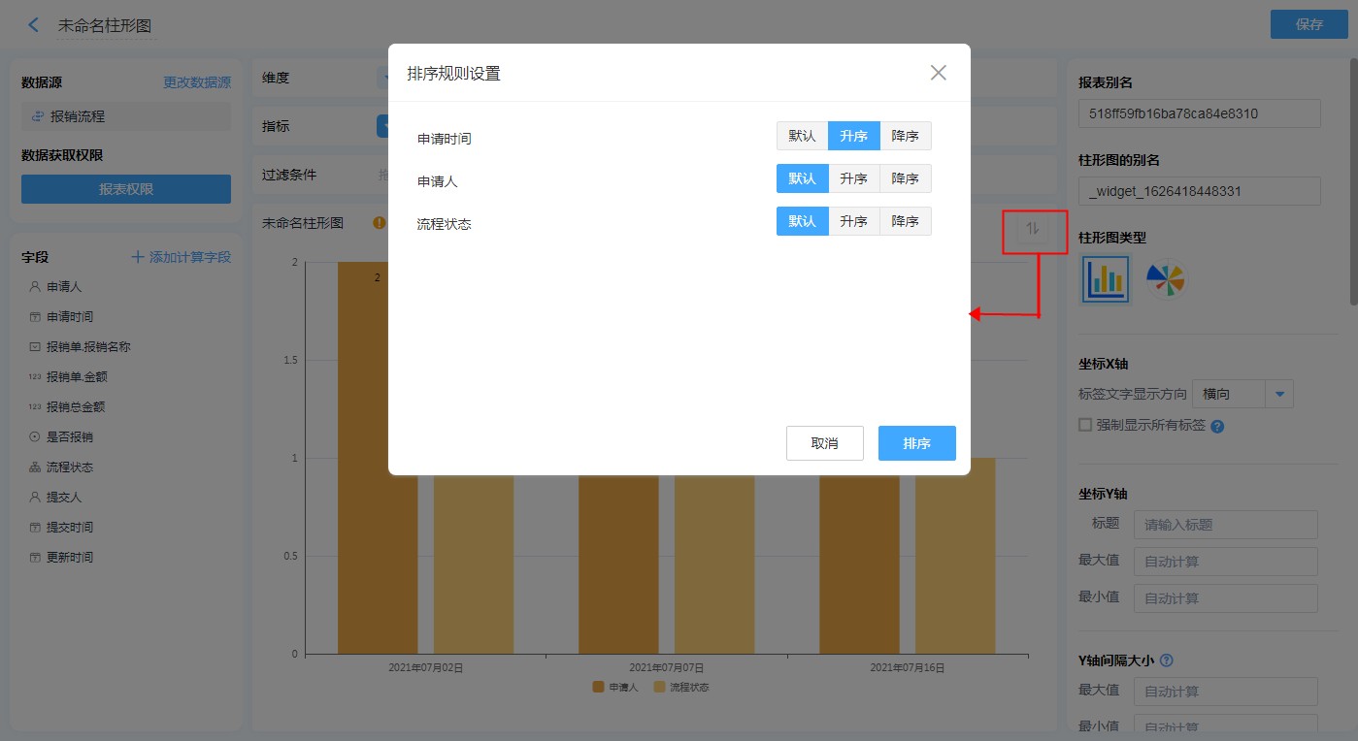
Task: Click 添加计算字段 link
Action: (182, 257)
